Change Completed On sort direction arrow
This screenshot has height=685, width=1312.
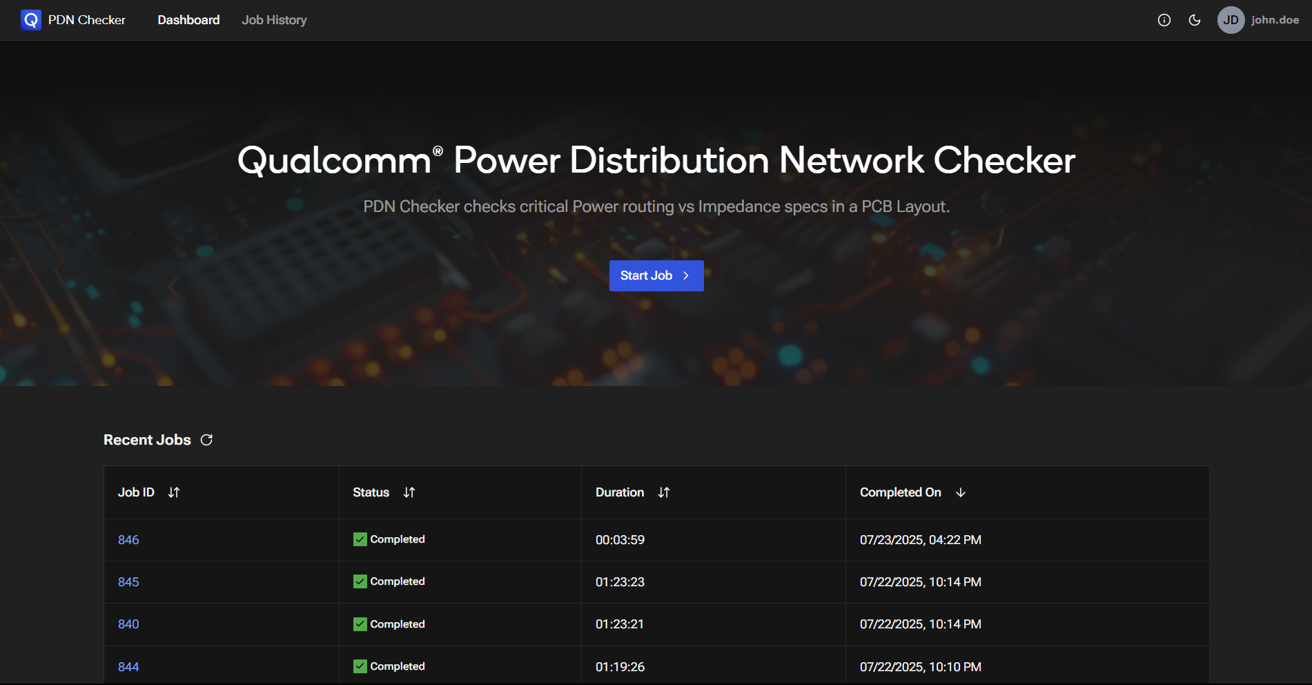point(961,492)
